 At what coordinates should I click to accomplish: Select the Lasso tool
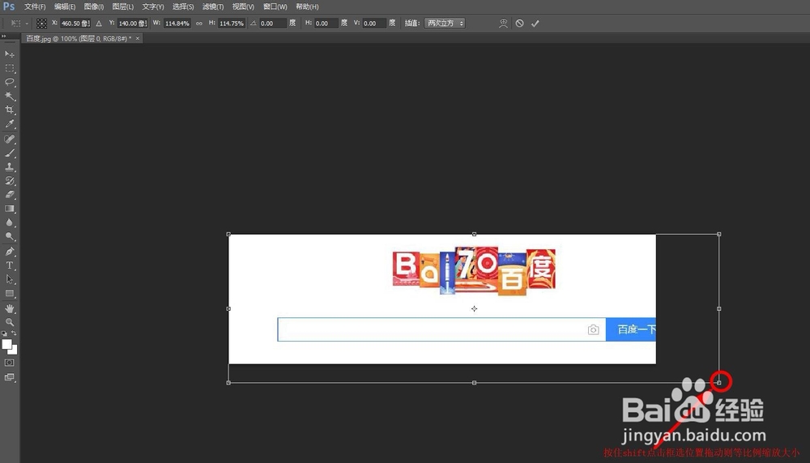click(9, 82)
